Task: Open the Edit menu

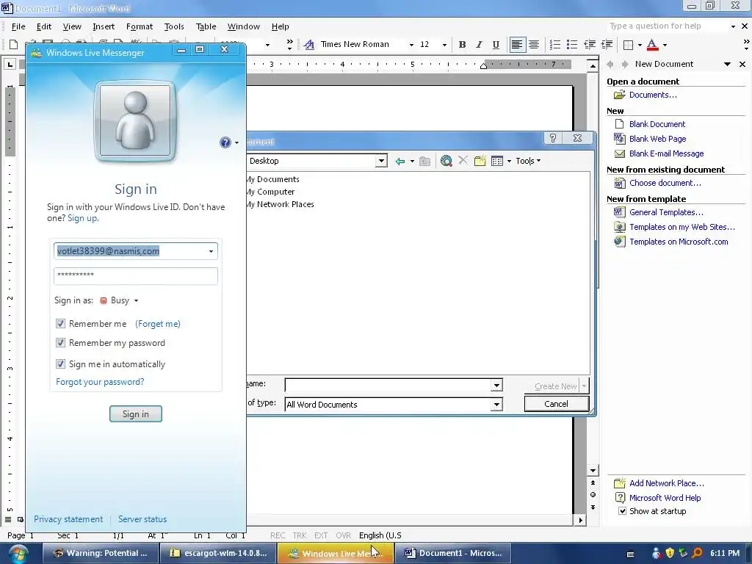Action: (x=43, y=27)
